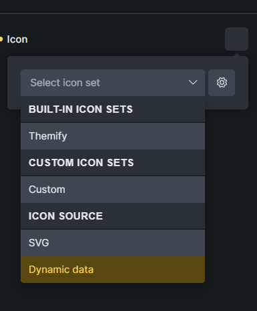The image size is (257, 311).
Task: Choose the highlighted Dynamic data option
Action: pos(113,270)
